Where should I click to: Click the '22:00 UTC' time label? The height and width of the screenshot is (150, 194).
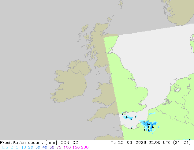coord(160,143)
